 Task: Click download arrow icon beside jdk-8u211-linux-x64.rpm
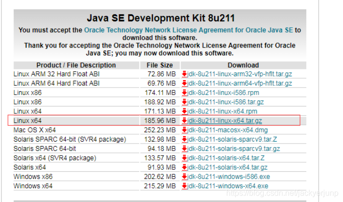[185, 111]
